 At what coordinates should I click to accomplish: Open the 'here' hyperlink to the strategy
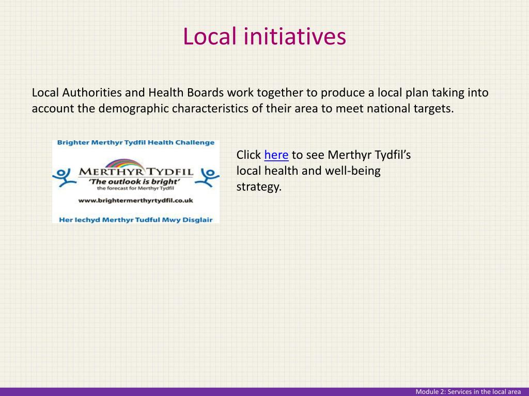coord(276,155)
